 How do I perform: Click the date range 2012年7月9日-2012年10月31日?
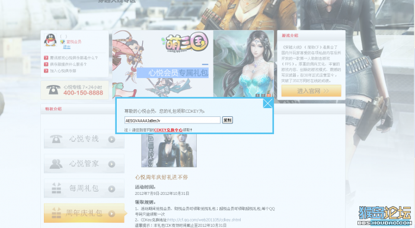point(162,194)
